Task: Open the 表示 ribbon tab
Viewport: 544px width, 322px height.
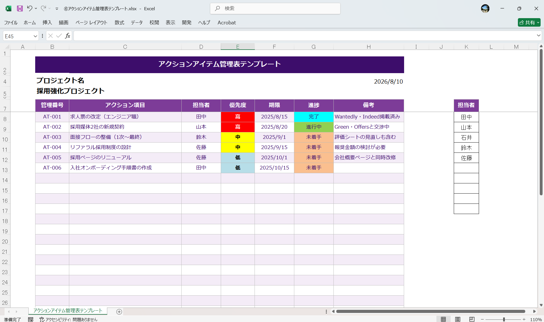Action: [x=171, y=23]
